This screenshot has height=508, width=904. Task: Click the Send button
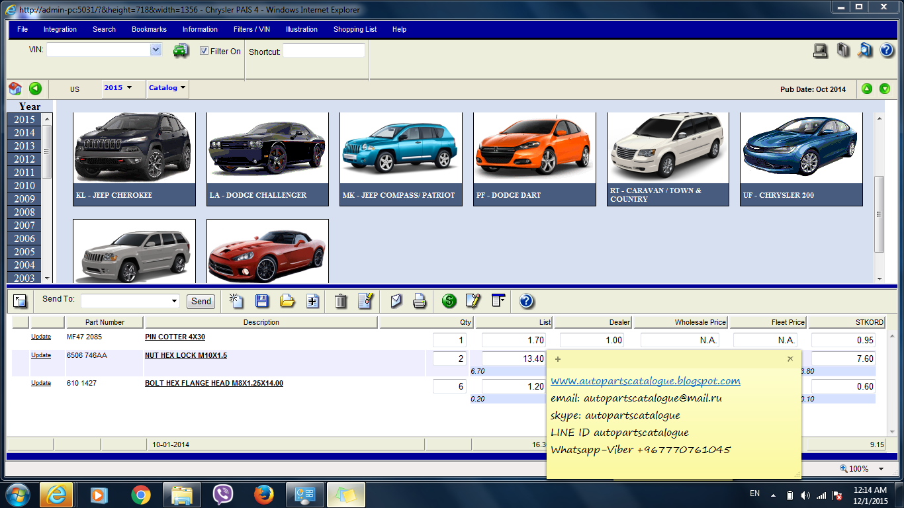point(201,301)
